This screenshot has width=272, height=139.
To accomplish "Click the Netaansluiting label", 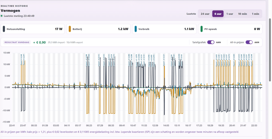I will 16,29.
